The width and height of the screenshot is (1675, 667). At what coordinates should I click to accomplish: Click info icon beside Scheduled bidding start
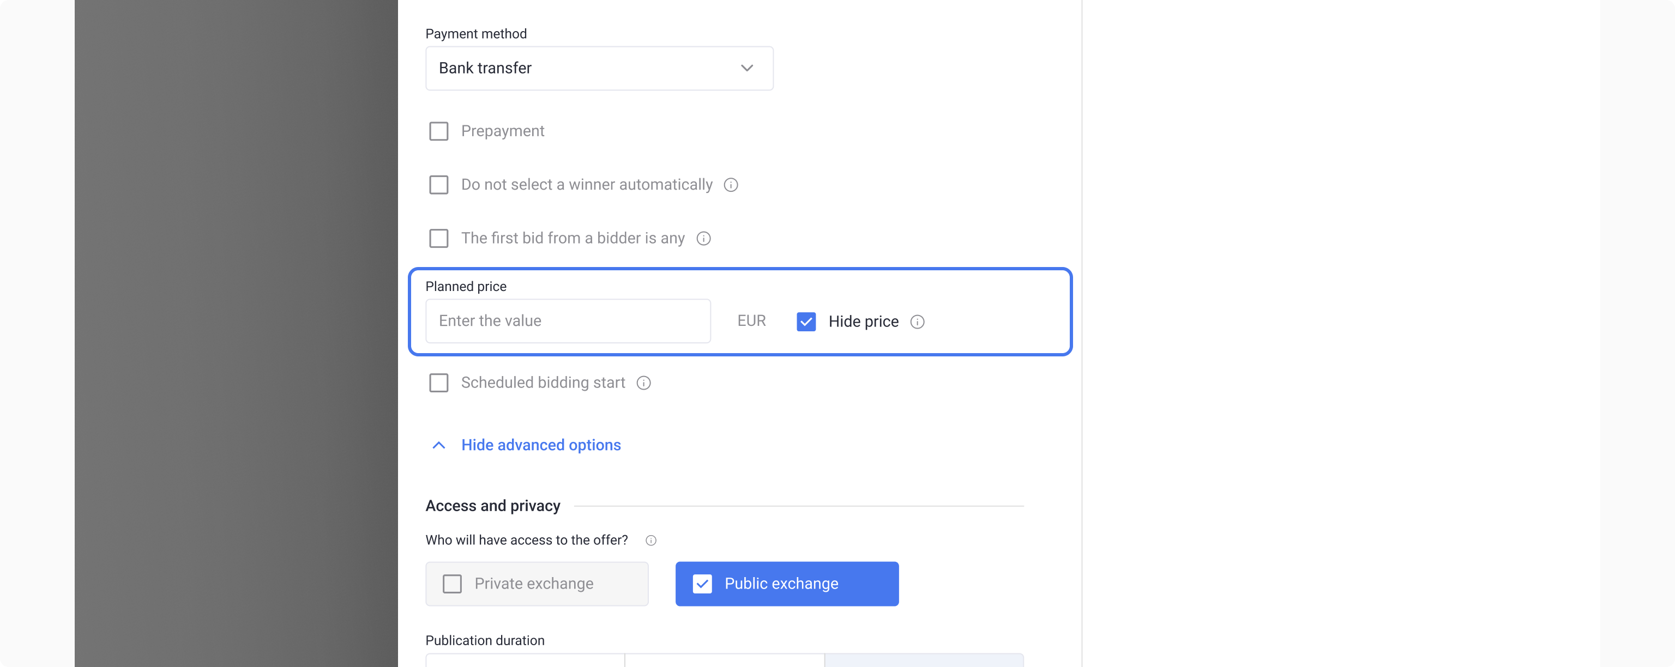click(x=644, y=383)
